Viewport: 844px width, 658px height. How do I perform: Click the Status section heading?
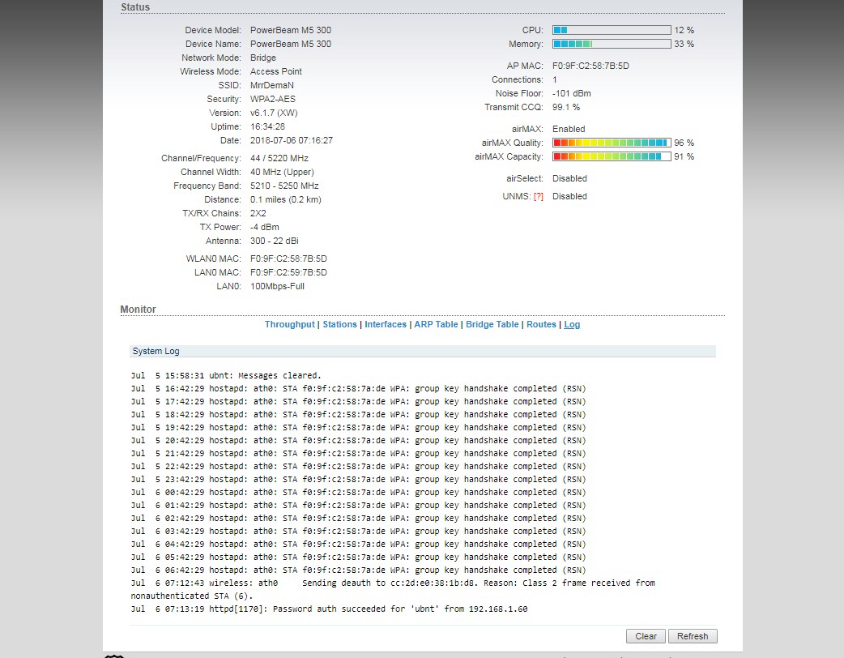135,7
